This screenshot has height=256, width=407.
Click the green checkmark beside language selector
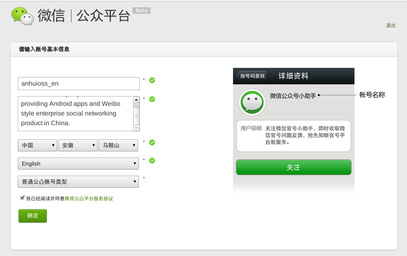click(x=151, y=160)
